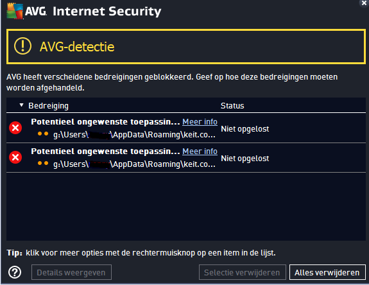Click the red X icon of first threat
Image resolution: width=369 pixels, height=285 pixels.
[x=15, y=128]
